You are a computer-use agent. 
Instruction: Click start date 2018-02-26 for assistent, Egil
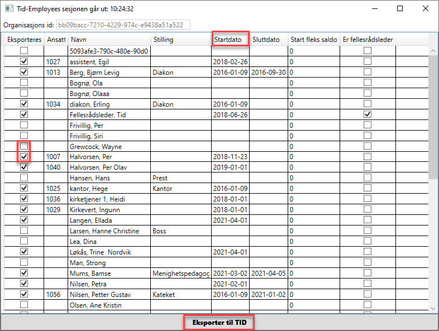coord(230,61)
